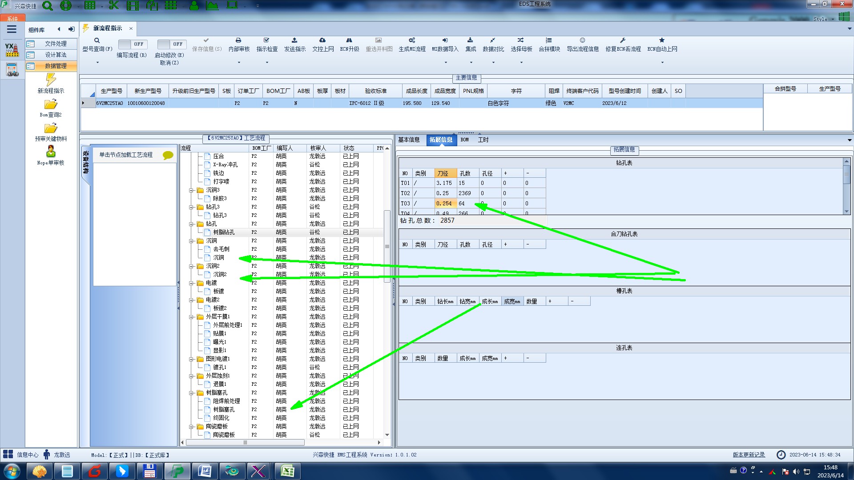
Task: Collapse the 树脂塞孔 tree folder
Action: [191, 393]
